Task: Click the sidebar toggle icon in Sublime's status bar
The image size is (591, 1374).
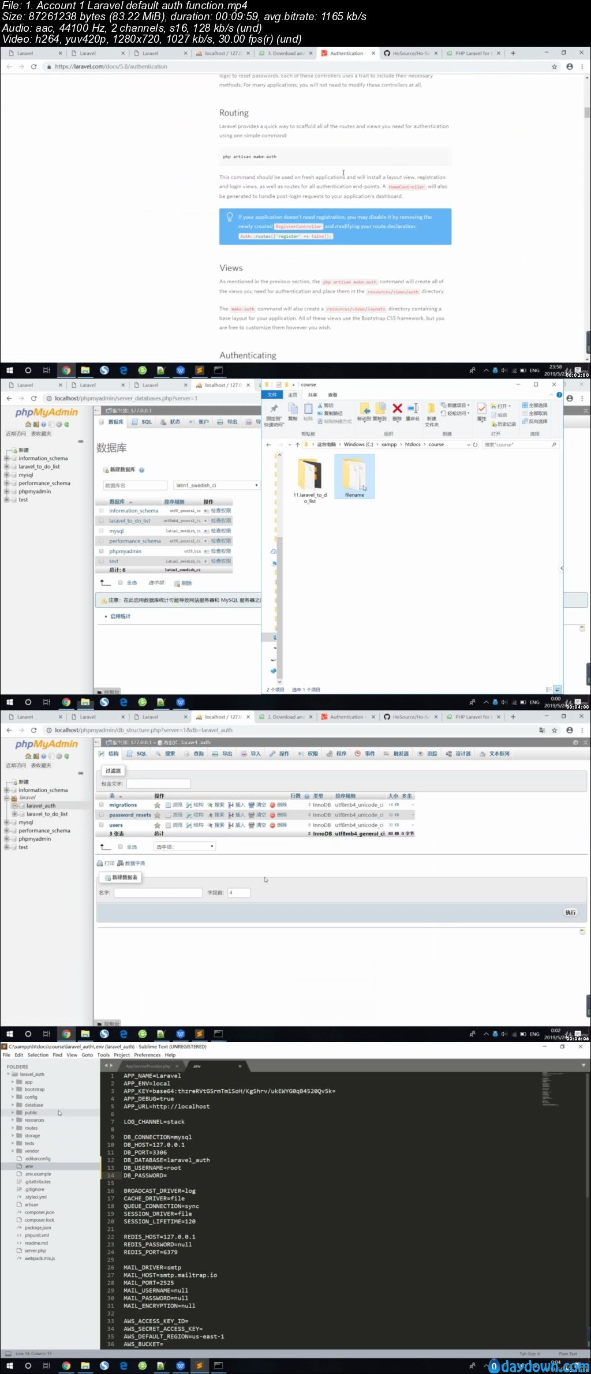Action: click(x=8, y=1353)
